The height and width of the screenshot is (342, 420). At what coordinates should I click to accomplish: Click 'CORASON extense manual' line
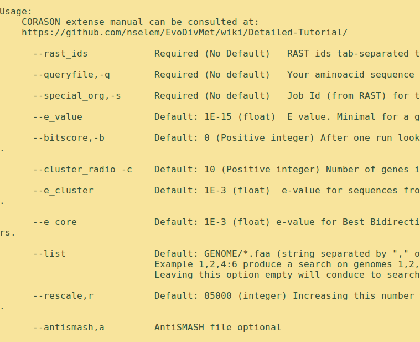(x=141, y=22)
